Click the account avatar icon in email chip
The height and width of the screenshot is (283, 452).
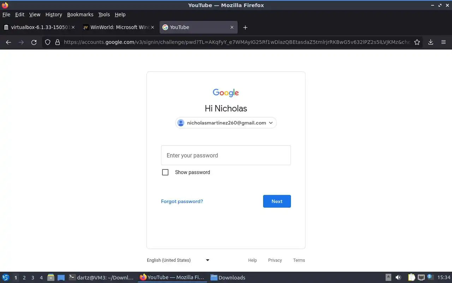pos(181,123)
